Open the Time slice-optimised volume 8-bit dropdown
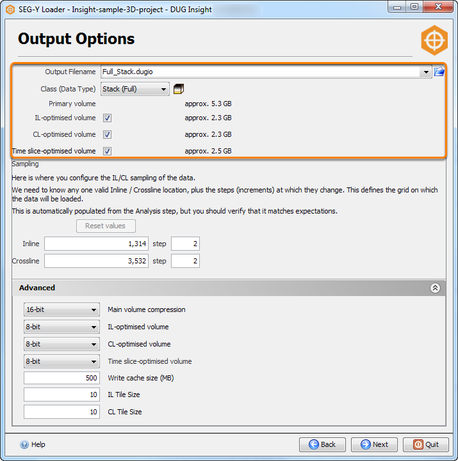Screen dimensions: 458x461 coord(62,361)
